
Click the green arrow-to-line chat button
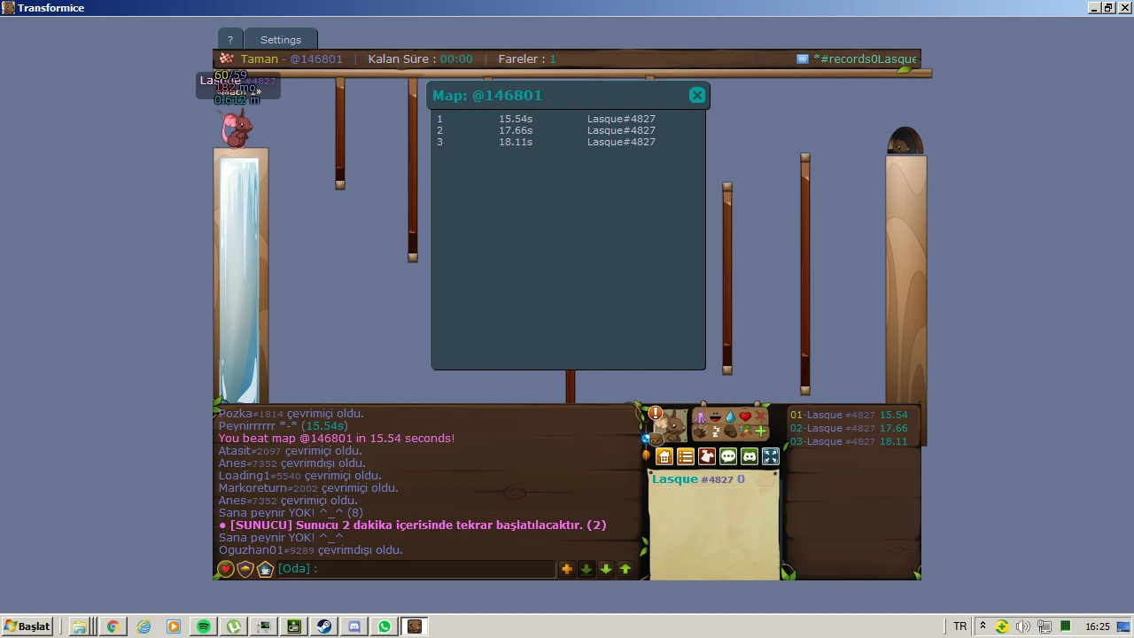[586, 569]
